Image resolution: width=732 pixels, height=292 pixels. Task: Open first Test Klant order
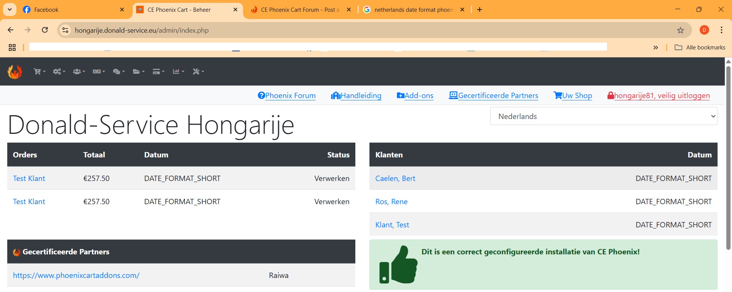click(x=29, y=178)
